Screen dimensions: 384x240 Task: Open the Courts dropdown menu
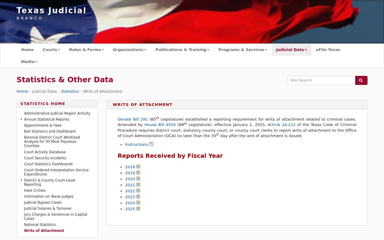click(x=51, y=50)
